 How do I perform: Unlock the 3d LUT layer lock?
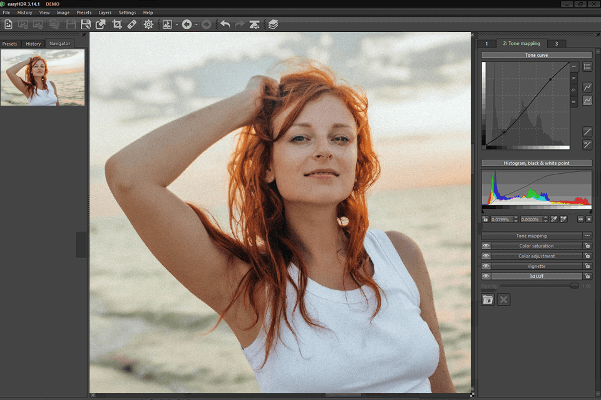(587, 276)
